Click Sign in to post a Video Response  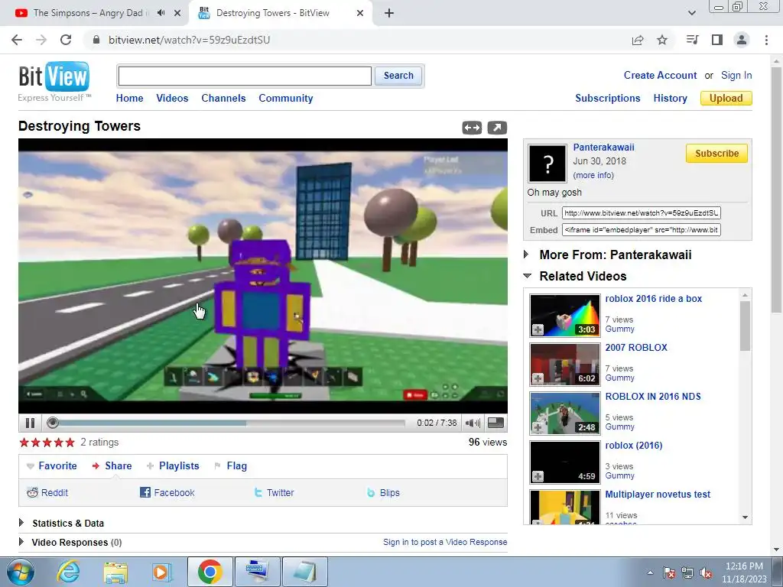coord(445,542)
